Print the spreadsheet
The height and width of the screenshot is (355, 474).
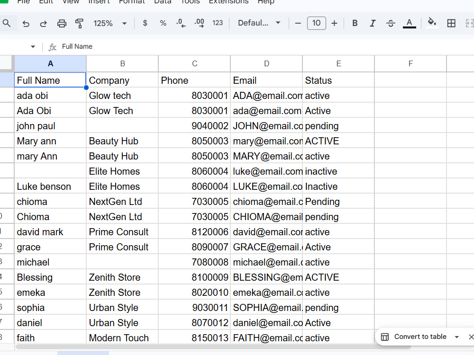pos(62,23)
